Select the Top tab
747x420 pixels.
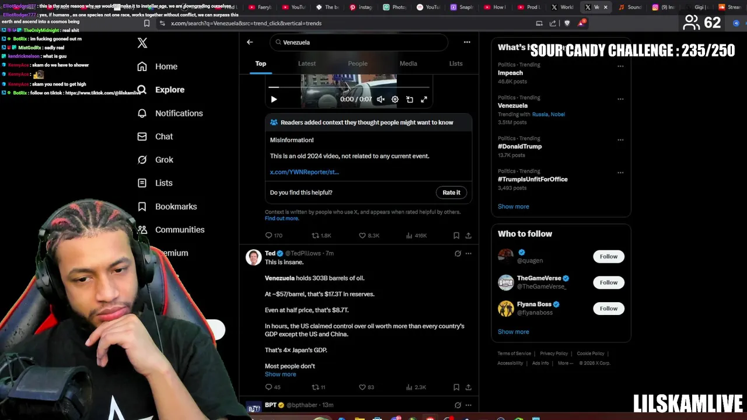coord(261,64)
